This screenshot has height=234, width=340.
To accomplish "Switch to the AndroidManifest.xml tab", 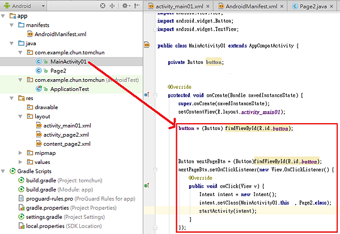I will (x=248, y=6).
